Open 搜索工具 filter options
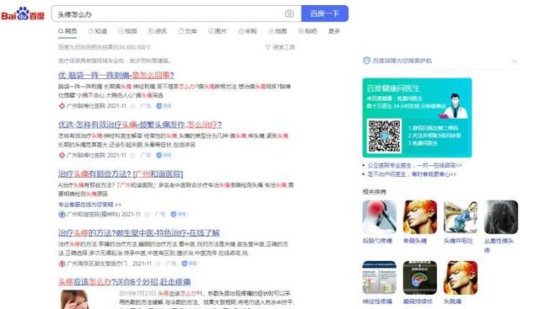Viewport: 540px width, 309px height. (280, 47)
